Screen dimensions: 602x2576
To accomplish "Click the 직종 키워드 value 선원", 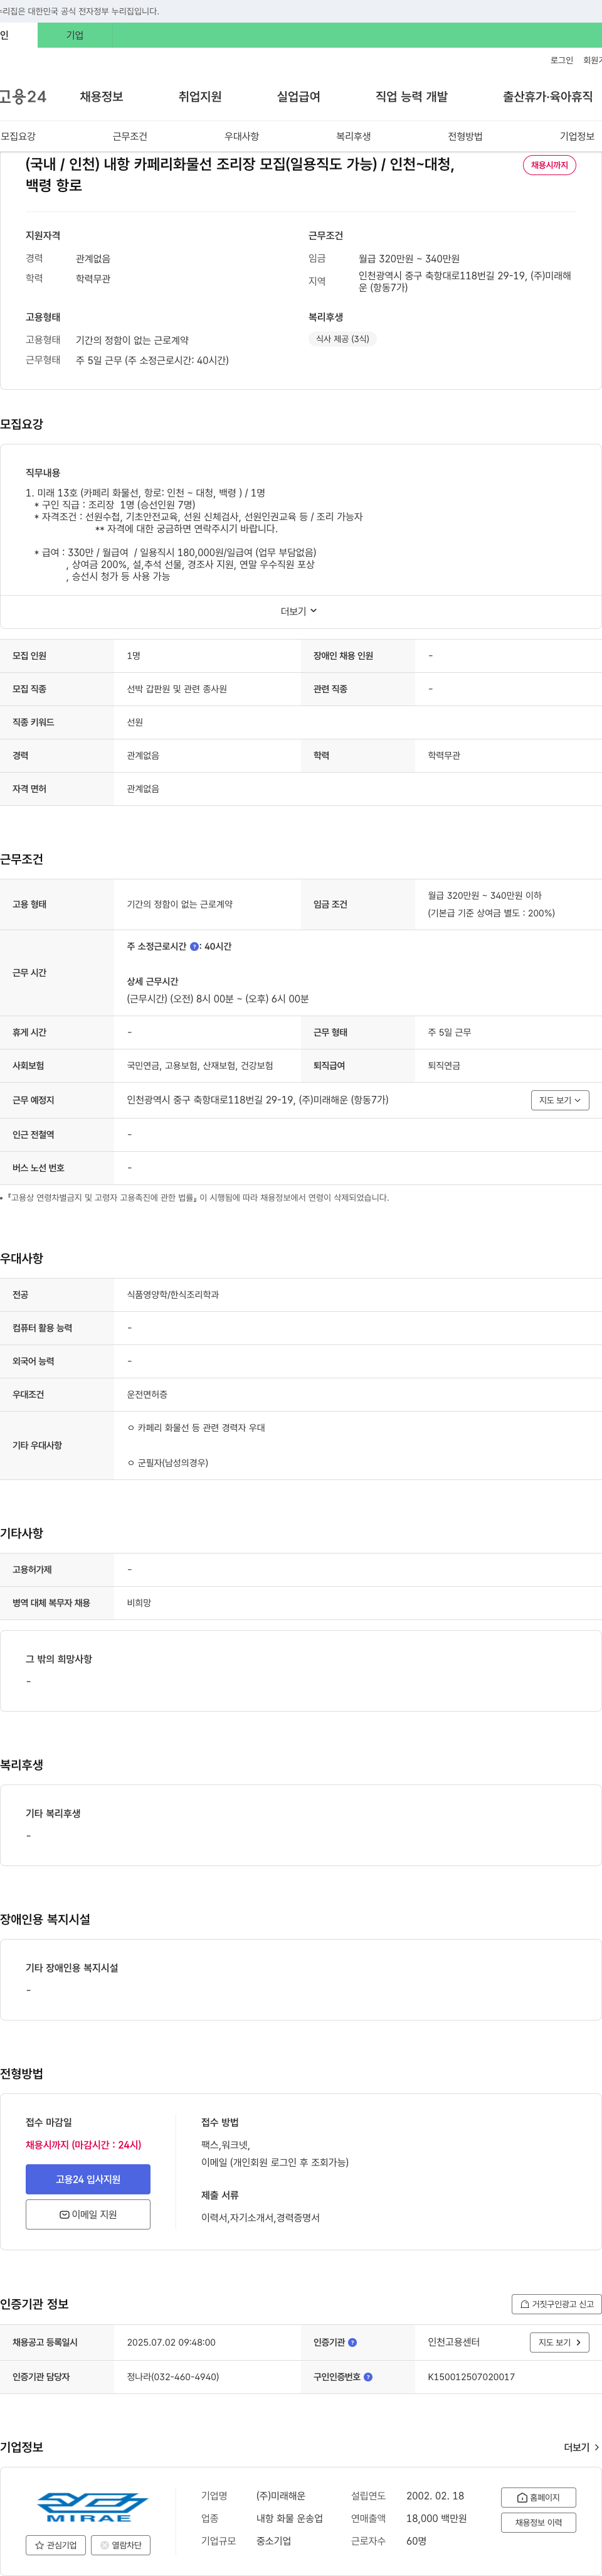I will click(135, 722).
